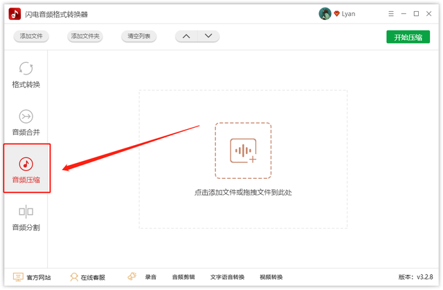Image resolution: width=443 pixels, height=290 pixels.
Task: Open the hamburger menu in title bar
Action: pos(391,14)
